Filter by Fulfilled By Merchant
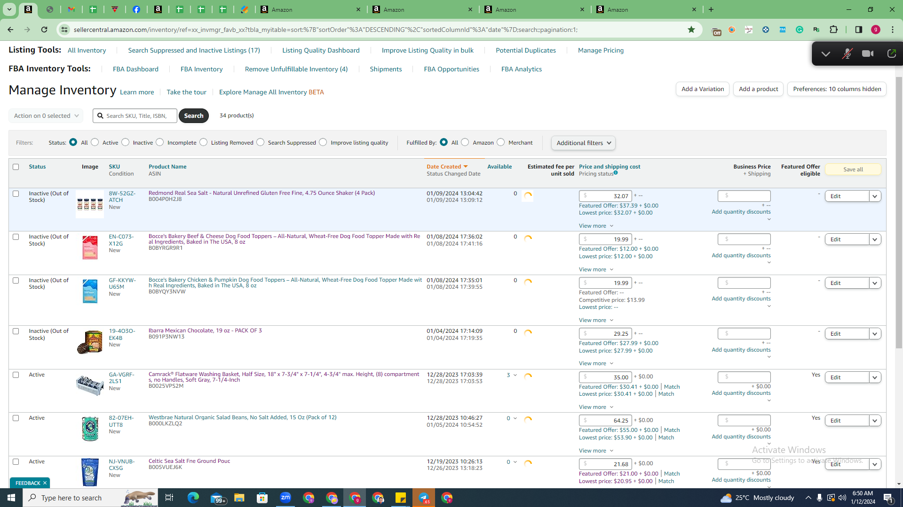The image size is (903, 507). (x=501, y=142)
